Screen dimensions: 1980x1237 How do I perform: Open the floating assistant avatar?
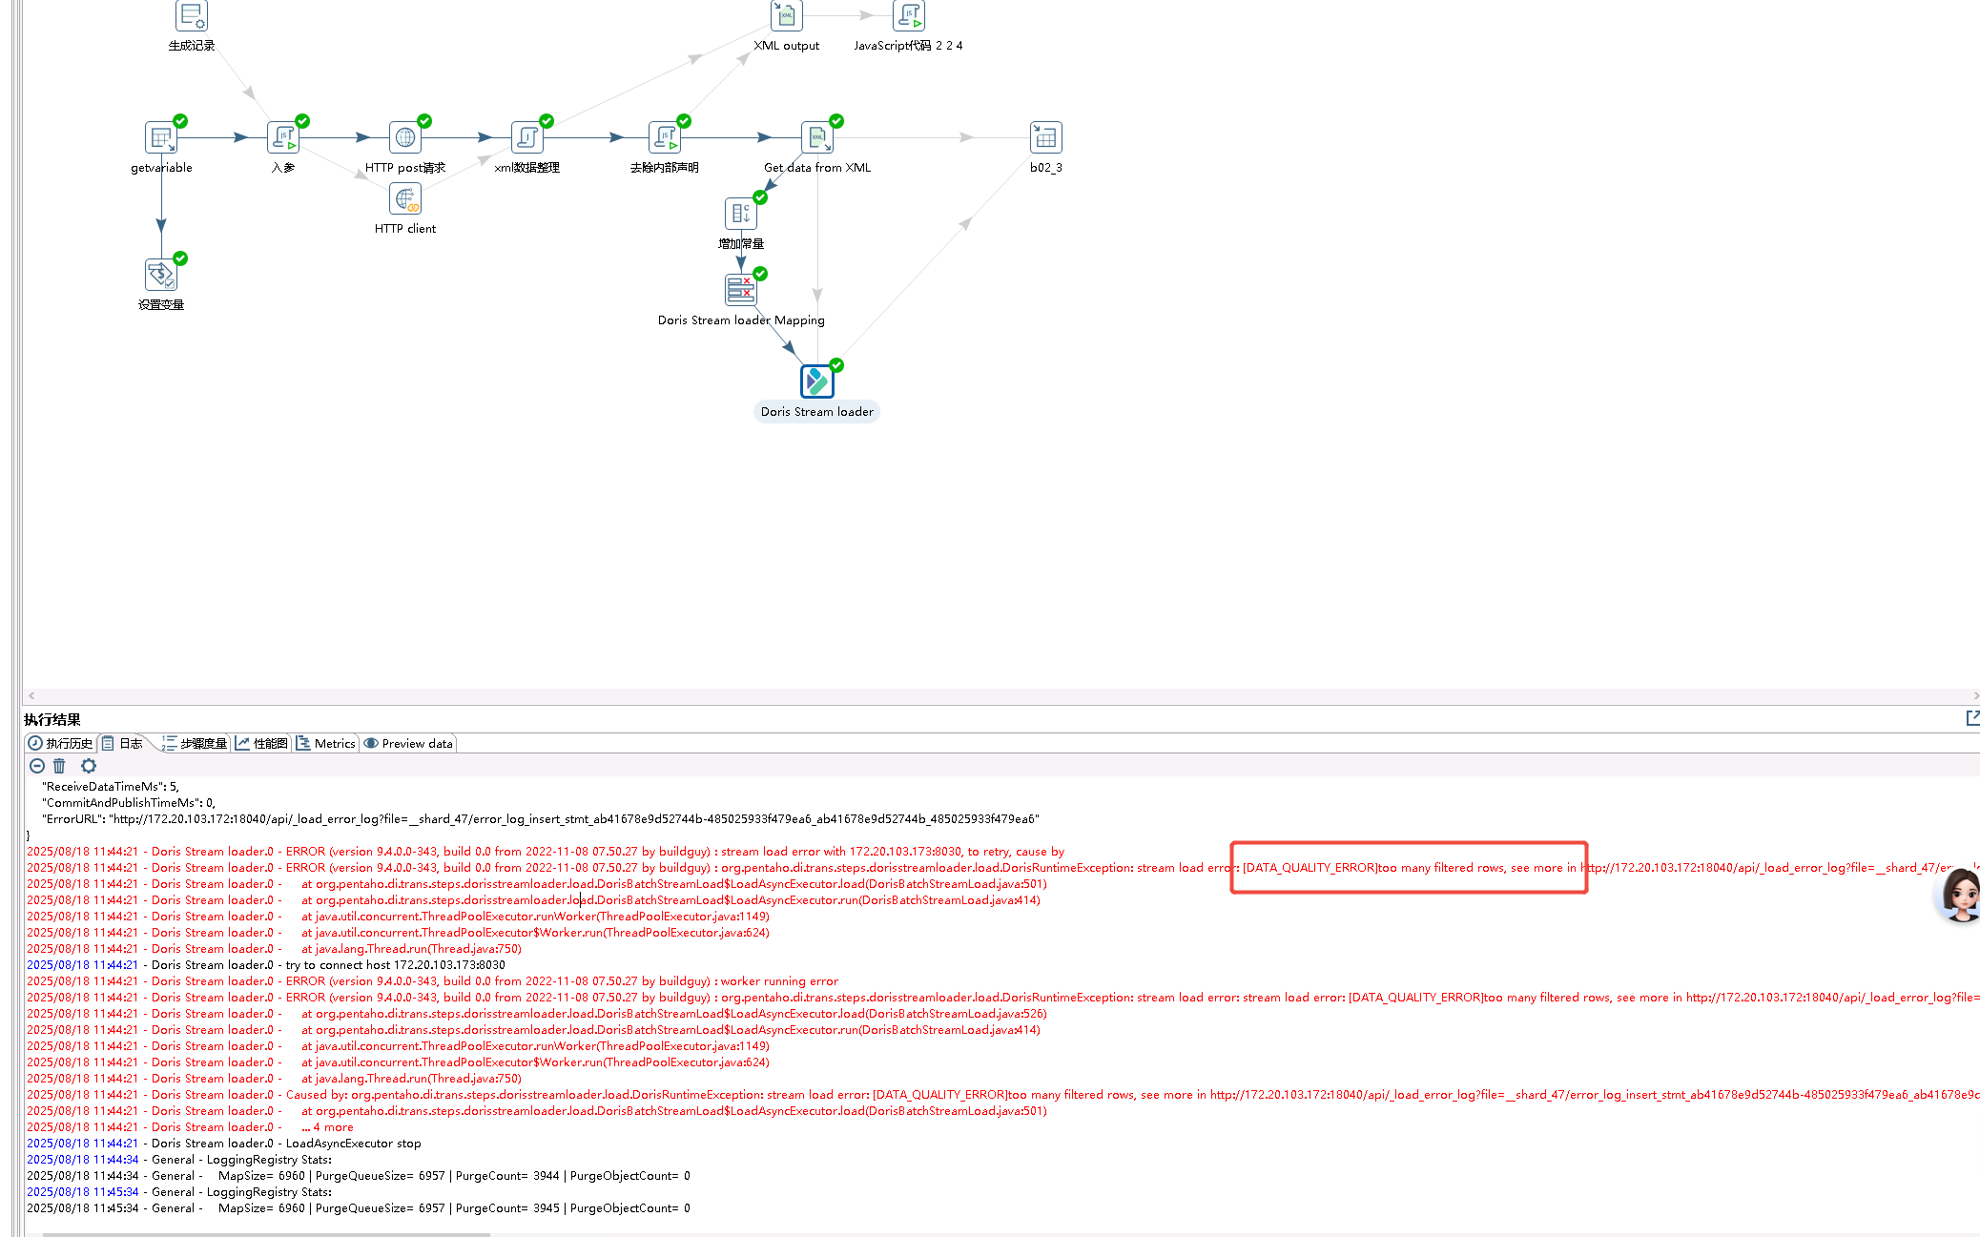coord(1960,895)
